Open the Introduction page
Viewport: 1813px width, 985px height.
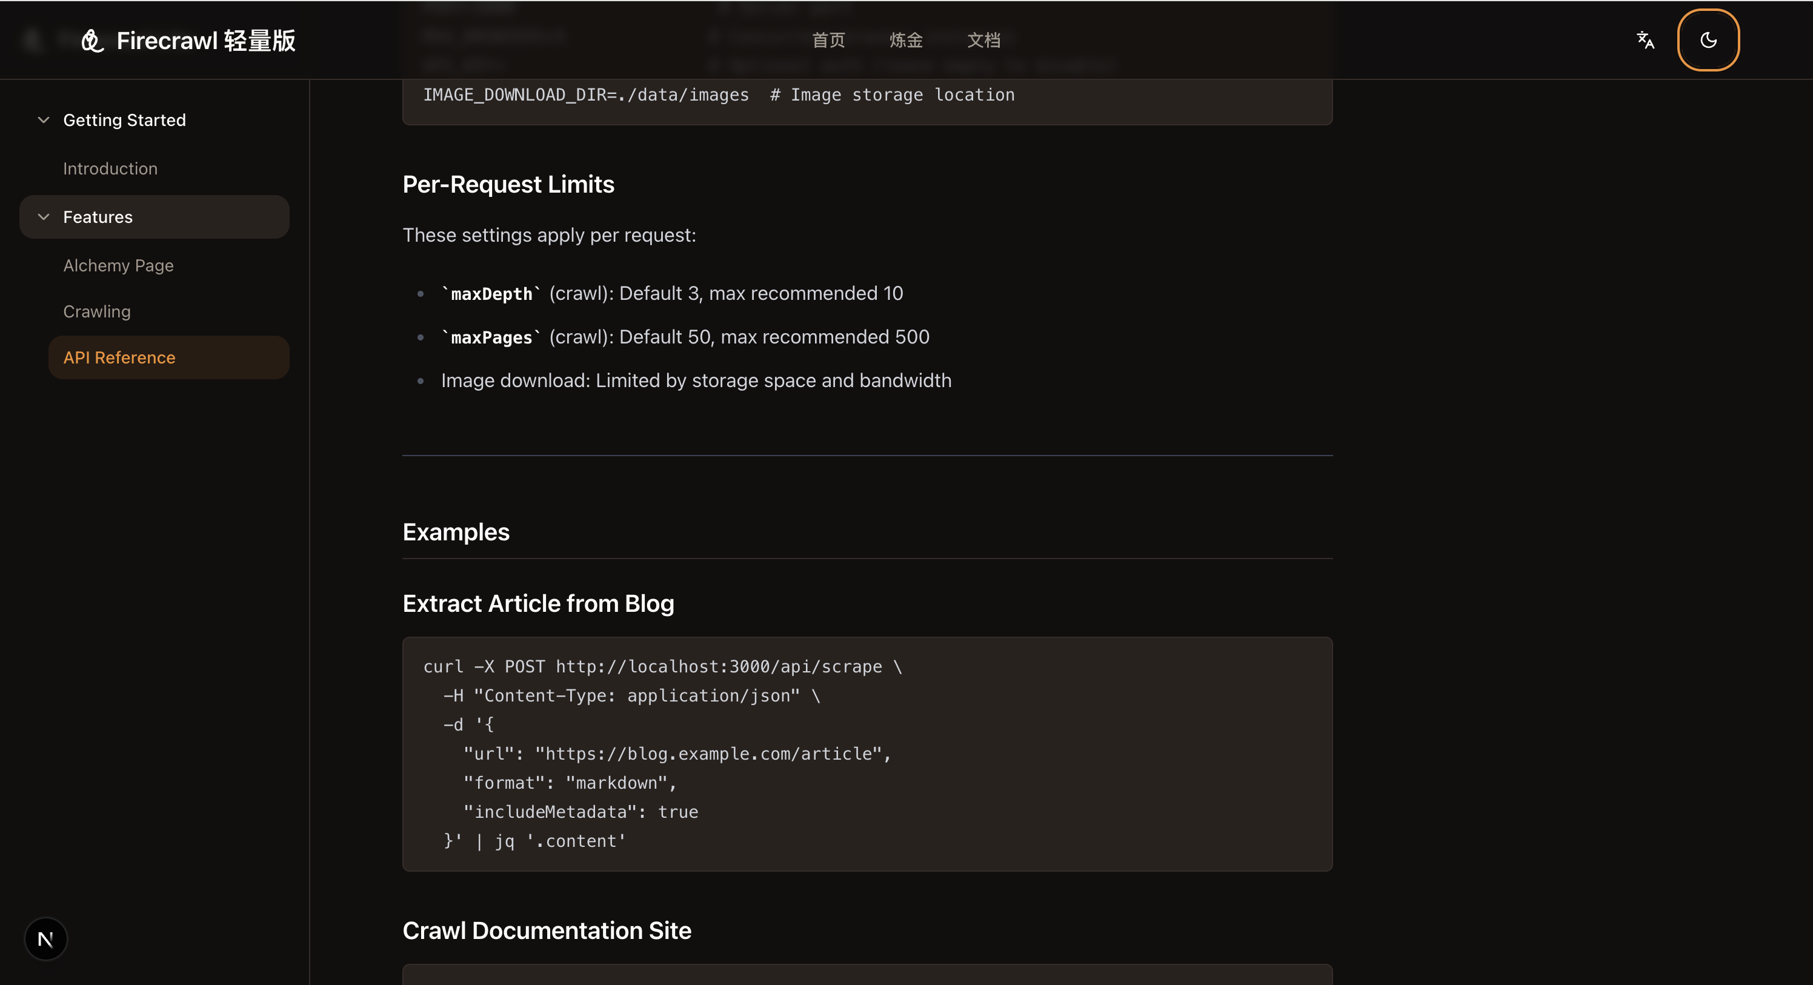pyautogui.click(x=110, y=168)
